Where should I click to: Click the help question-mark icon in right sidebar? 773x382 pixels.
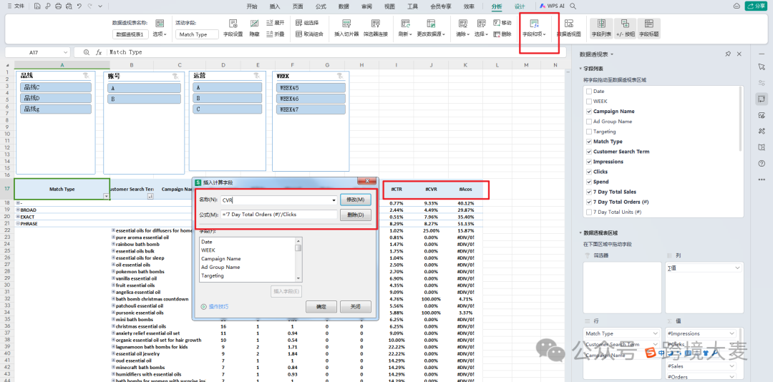762,164
